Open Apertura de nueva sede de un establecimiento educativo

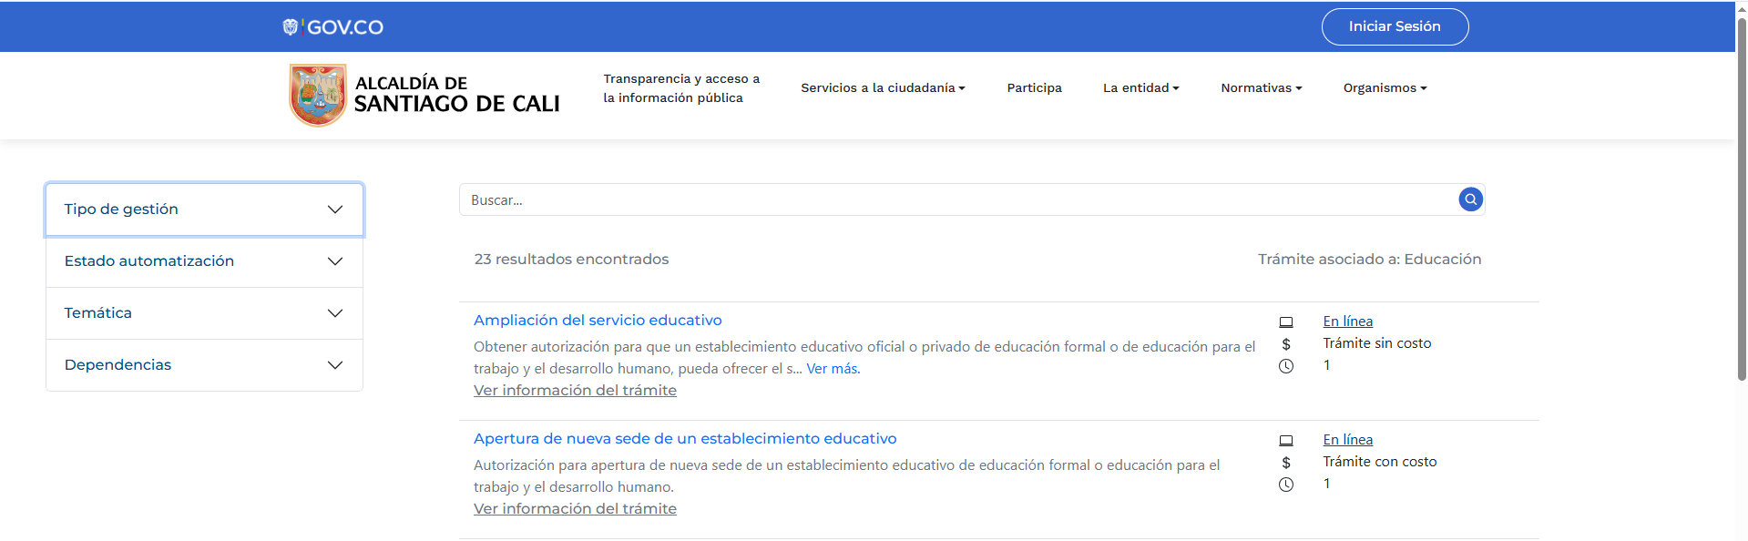click(x=685, y=439)
